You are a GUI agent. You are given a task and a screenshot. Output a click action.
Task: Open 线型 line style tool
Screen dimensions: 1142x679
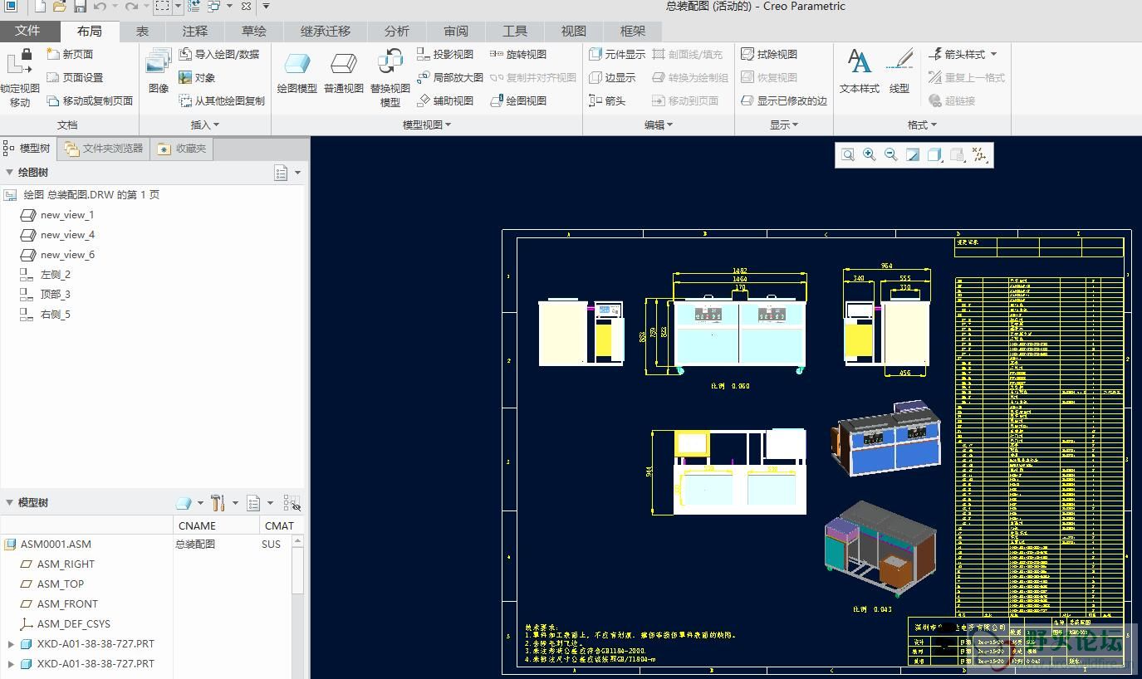pos(899,72)
